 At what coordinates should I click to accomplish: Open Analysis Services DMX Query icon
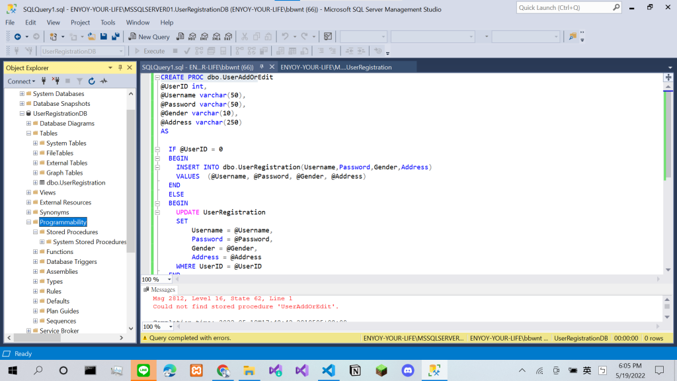pyautogui.click(x=204, y=37)
